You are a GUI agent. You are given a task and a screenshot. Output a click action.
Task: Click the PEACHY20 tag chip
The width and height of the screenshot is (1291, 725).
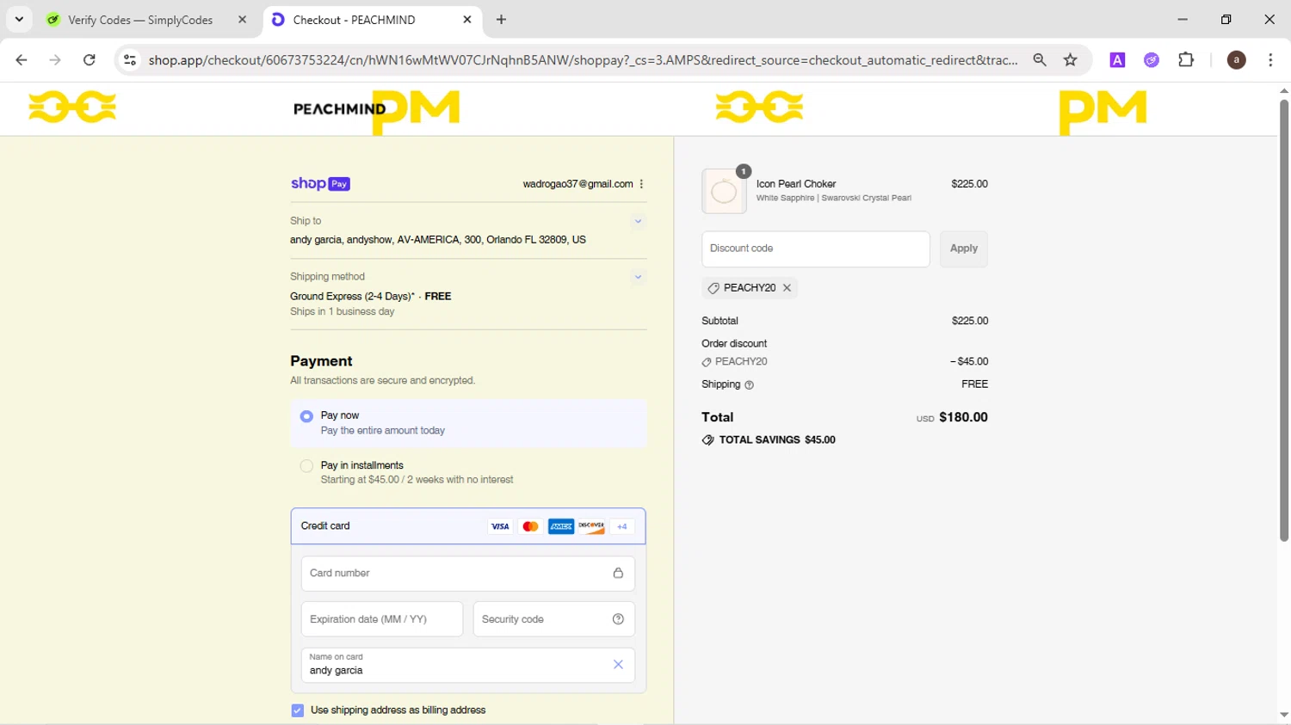coord(750,288)
